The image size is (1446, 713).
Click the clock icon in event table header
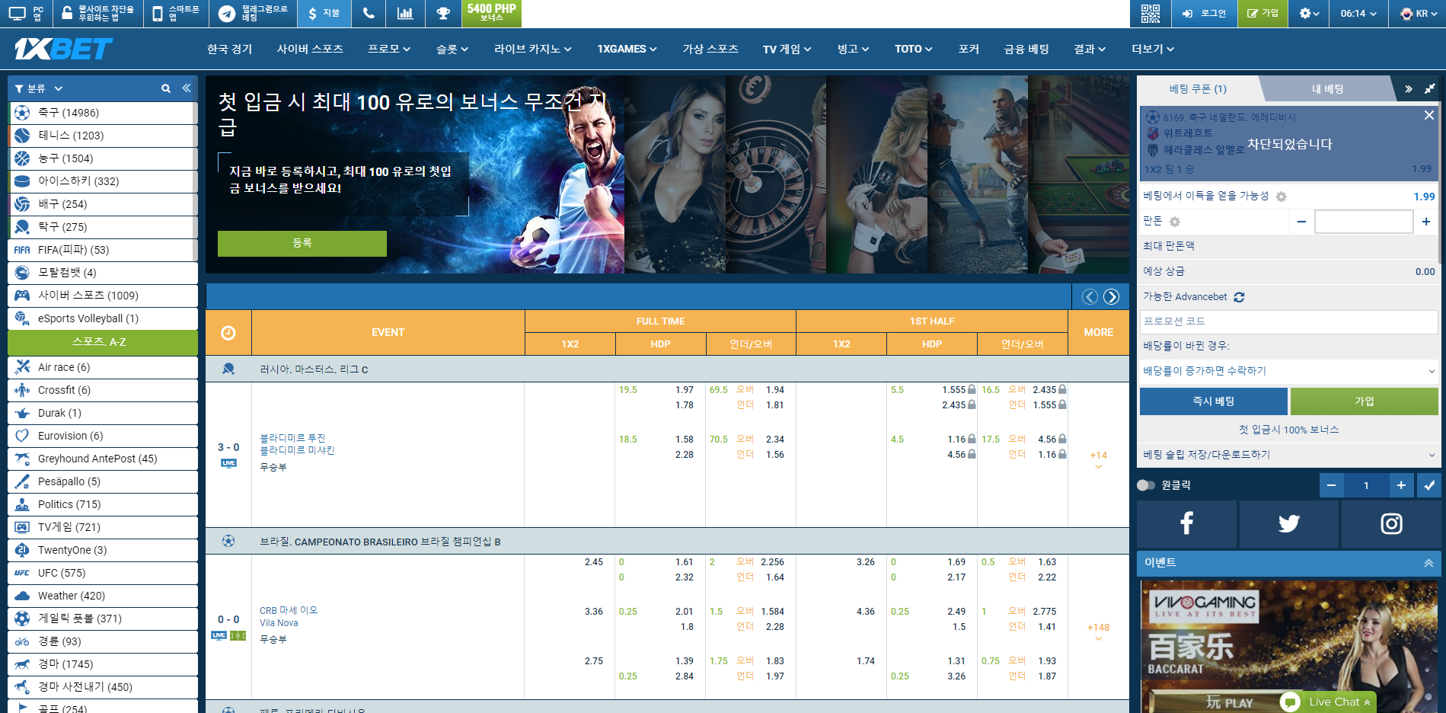point(228,333)
